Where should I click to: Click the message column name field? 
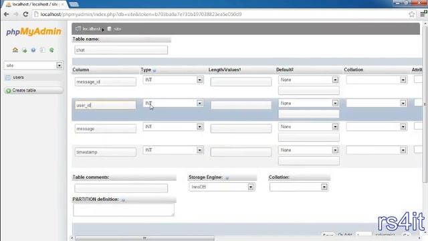106,129
